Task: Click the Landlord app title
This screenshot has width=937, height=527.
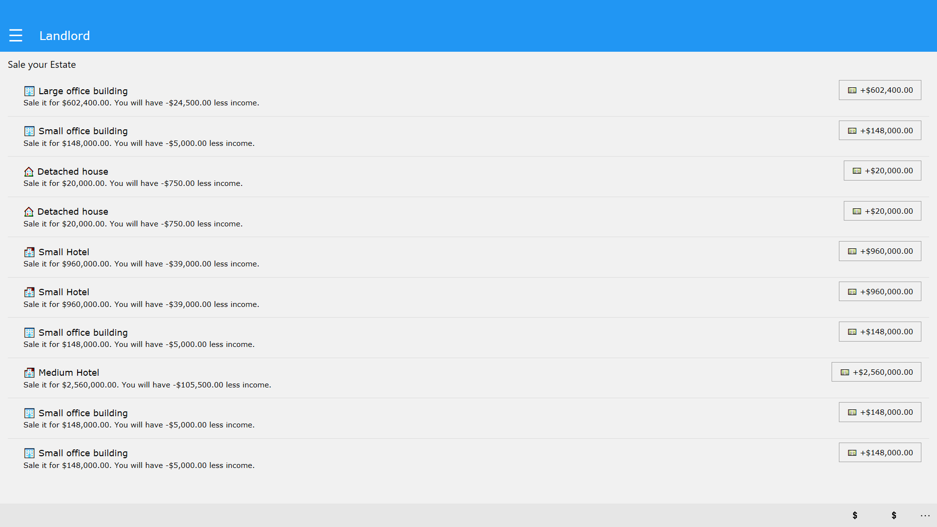Action: 64,36
